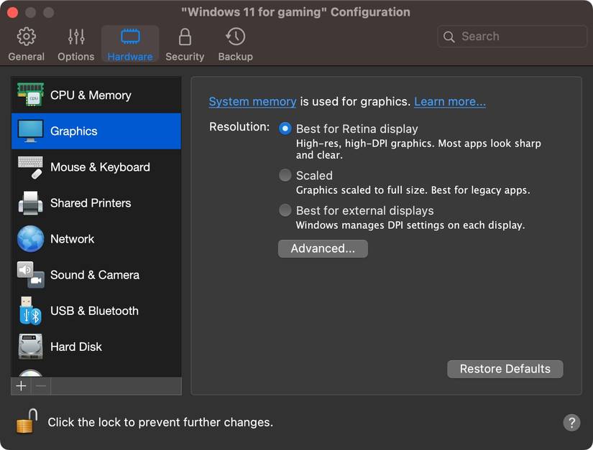
Task: Open the System memory link
Action: pyautogui.click(x=252, y=101)
